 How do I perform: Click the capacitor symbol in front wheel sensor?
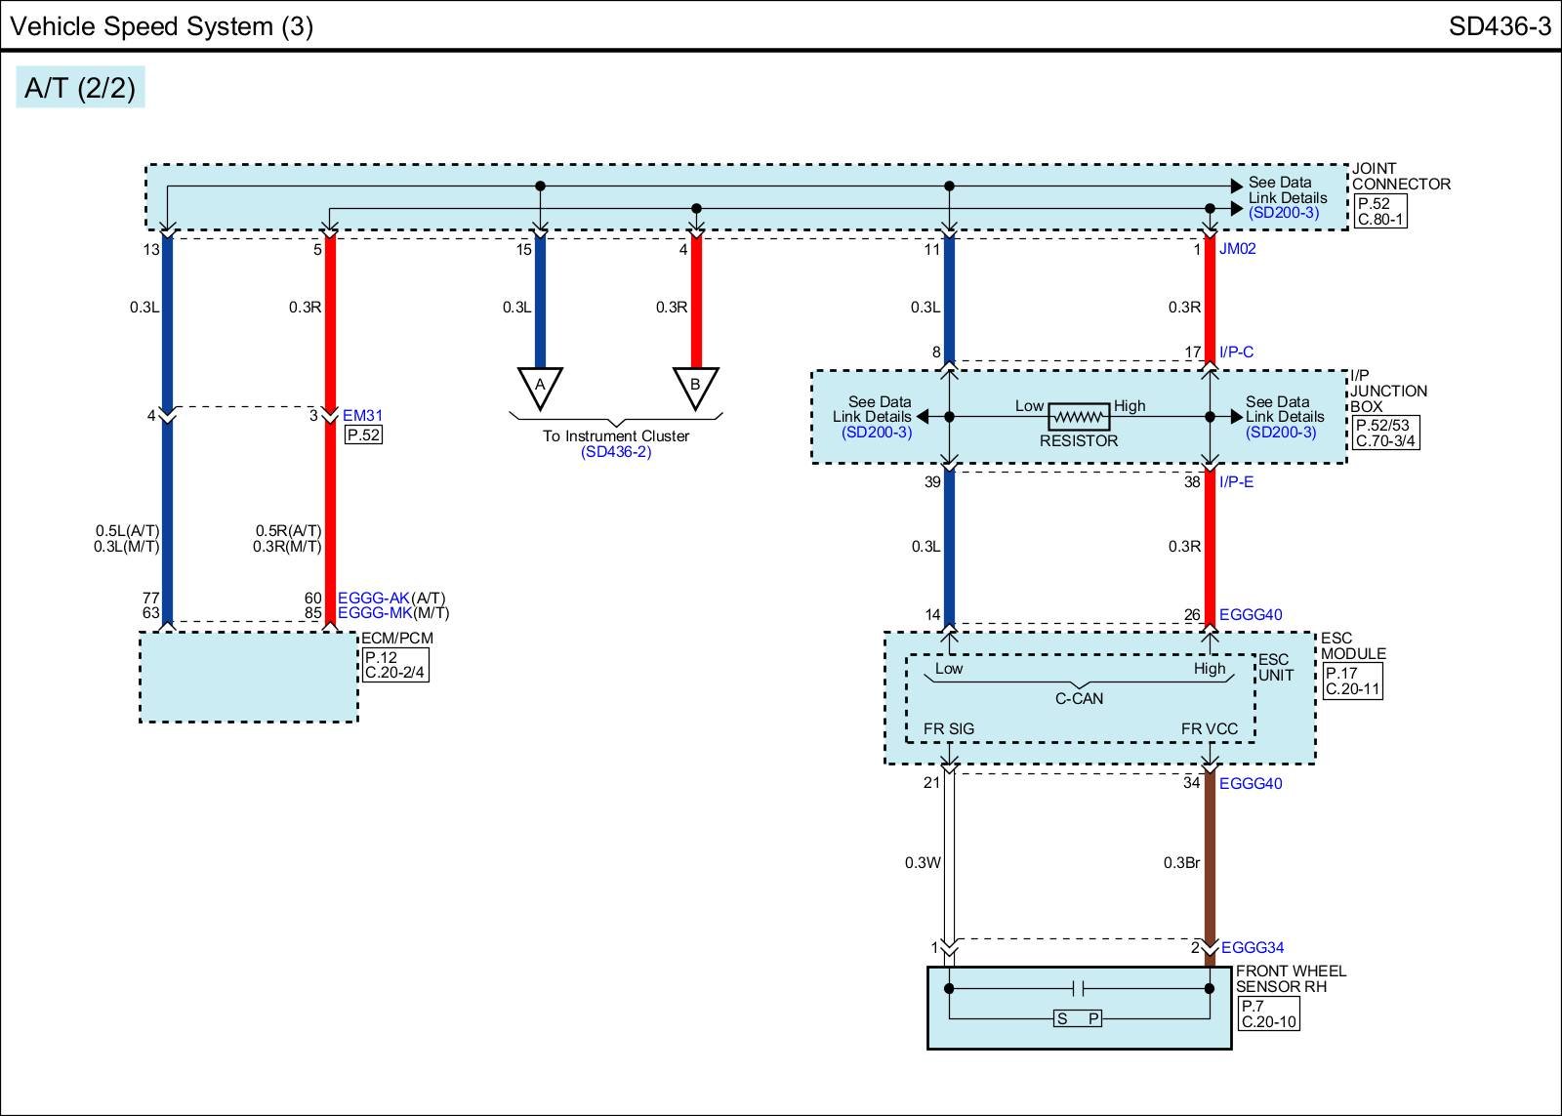tap(1079, 988)
